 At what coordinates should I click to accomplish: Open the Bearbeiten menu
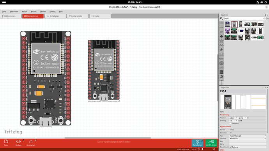click(14, 11)
